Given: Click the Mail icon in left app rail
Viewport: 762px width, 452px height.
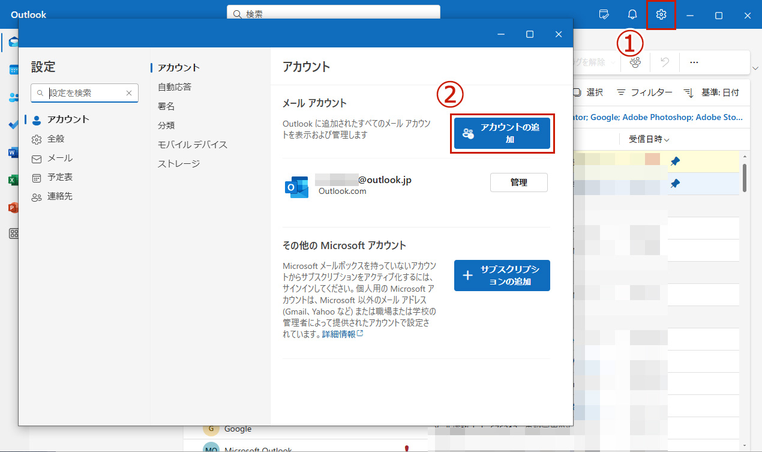Looking at the screenshot, I should (13, 41).
